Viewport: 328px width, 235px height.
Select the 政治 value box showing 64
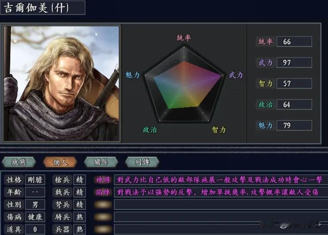(294, 104)
